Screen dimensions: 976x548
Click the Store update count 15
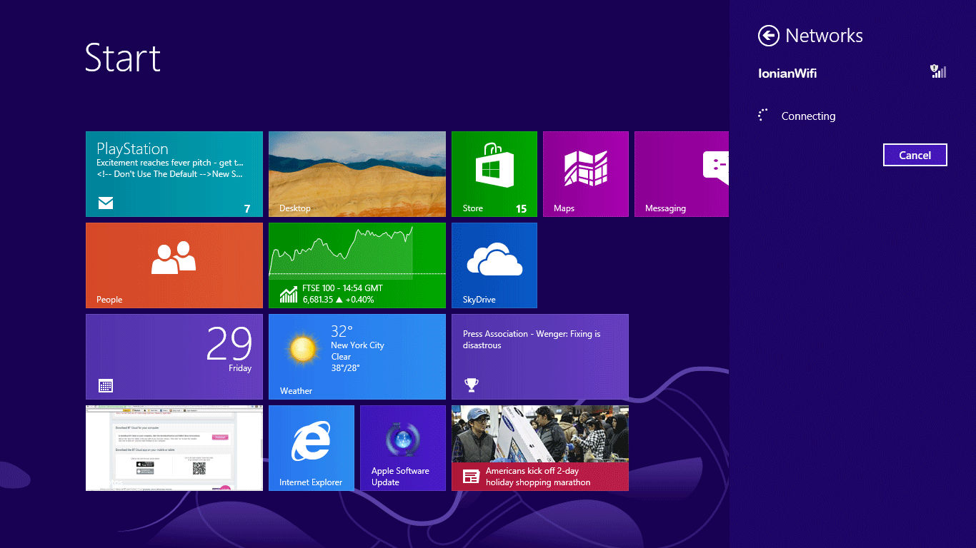click(x=522, y=208)
